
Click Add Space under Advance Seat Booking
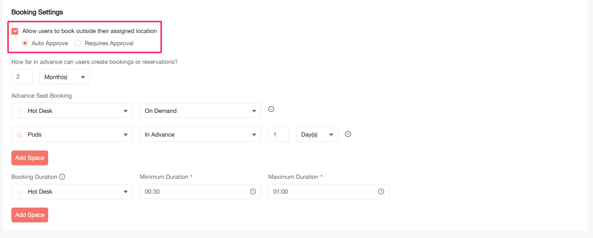pos(30,158)
